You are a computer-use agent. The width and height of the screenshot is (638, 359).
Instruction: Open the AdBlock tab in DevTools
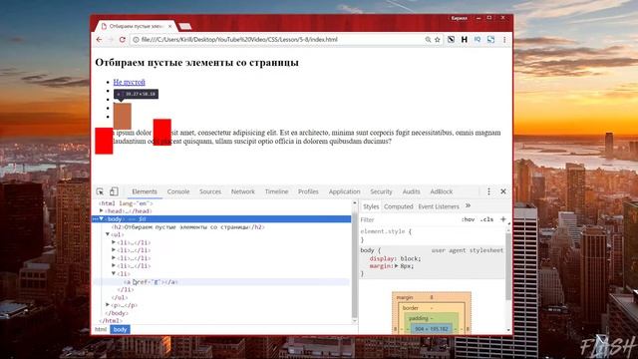[x=442, y=191]
